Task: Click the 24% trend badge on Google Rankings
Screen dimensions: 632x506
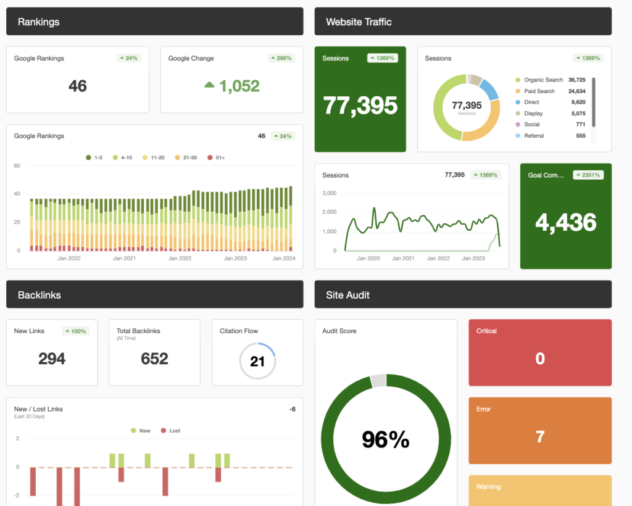Action: click(x=130, y=58)
